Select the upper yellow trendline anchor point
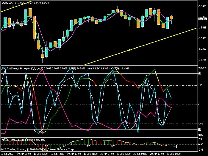Viewport: 208px width, 156px height. tap(13, 7)
